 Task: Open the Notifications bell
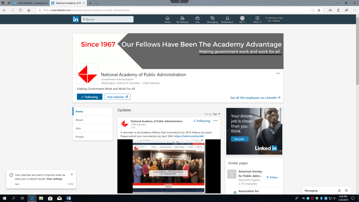pos(227,20)
